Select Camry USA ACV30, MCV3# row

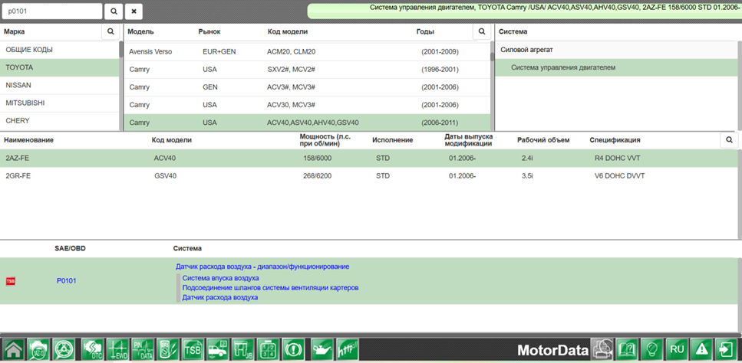point(307,105)
